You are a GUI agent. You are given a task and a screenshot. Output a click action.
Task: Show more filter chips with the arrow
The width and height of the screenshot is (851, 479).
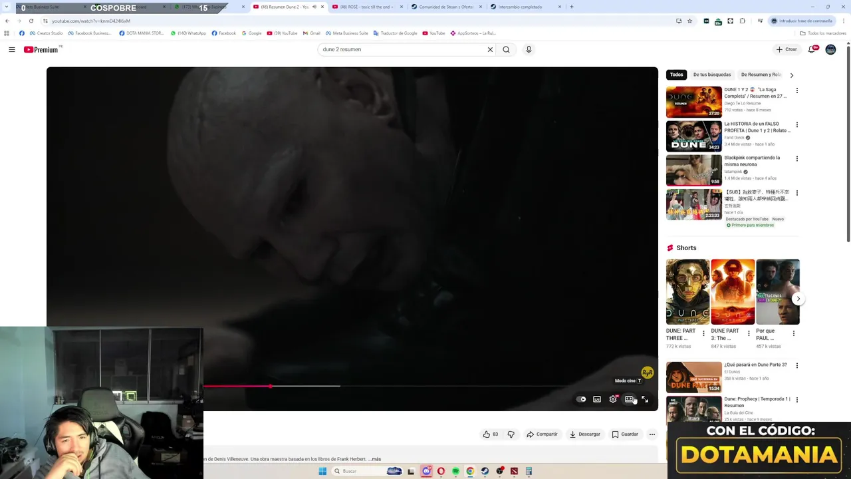[791, 75]
